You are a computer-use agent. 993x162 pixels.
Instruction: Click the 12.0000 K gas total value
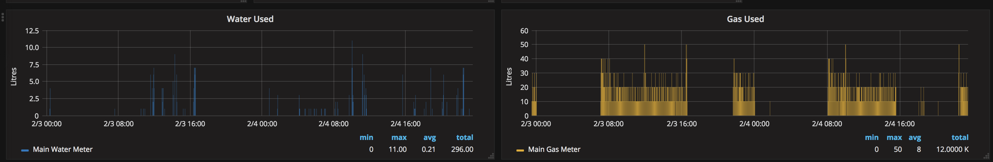point(952,149)
